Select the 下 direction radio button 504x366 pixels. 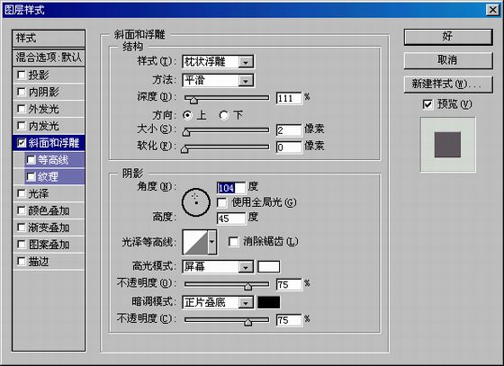[x=224, y=115]
